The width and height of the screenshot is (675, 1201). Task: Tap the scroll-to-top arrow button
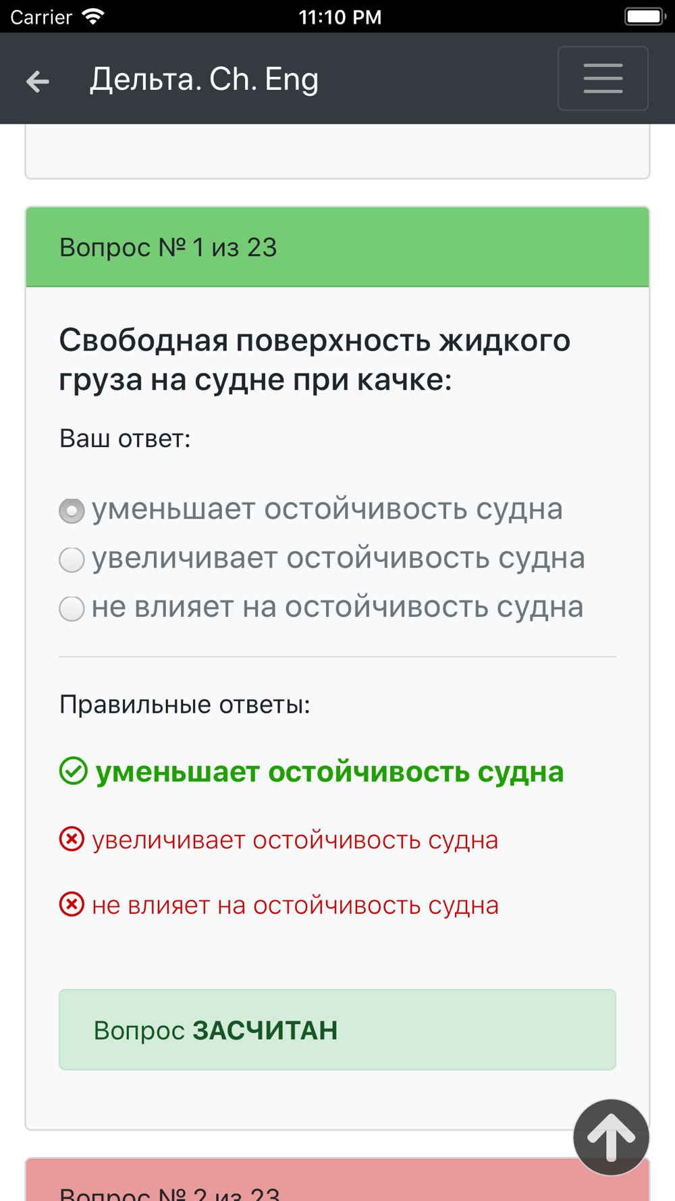click(x=611, y=1138)
